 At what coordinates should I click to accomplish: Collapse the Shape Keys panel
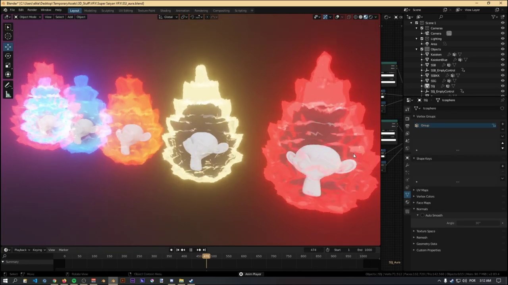(x=414, y=158)
